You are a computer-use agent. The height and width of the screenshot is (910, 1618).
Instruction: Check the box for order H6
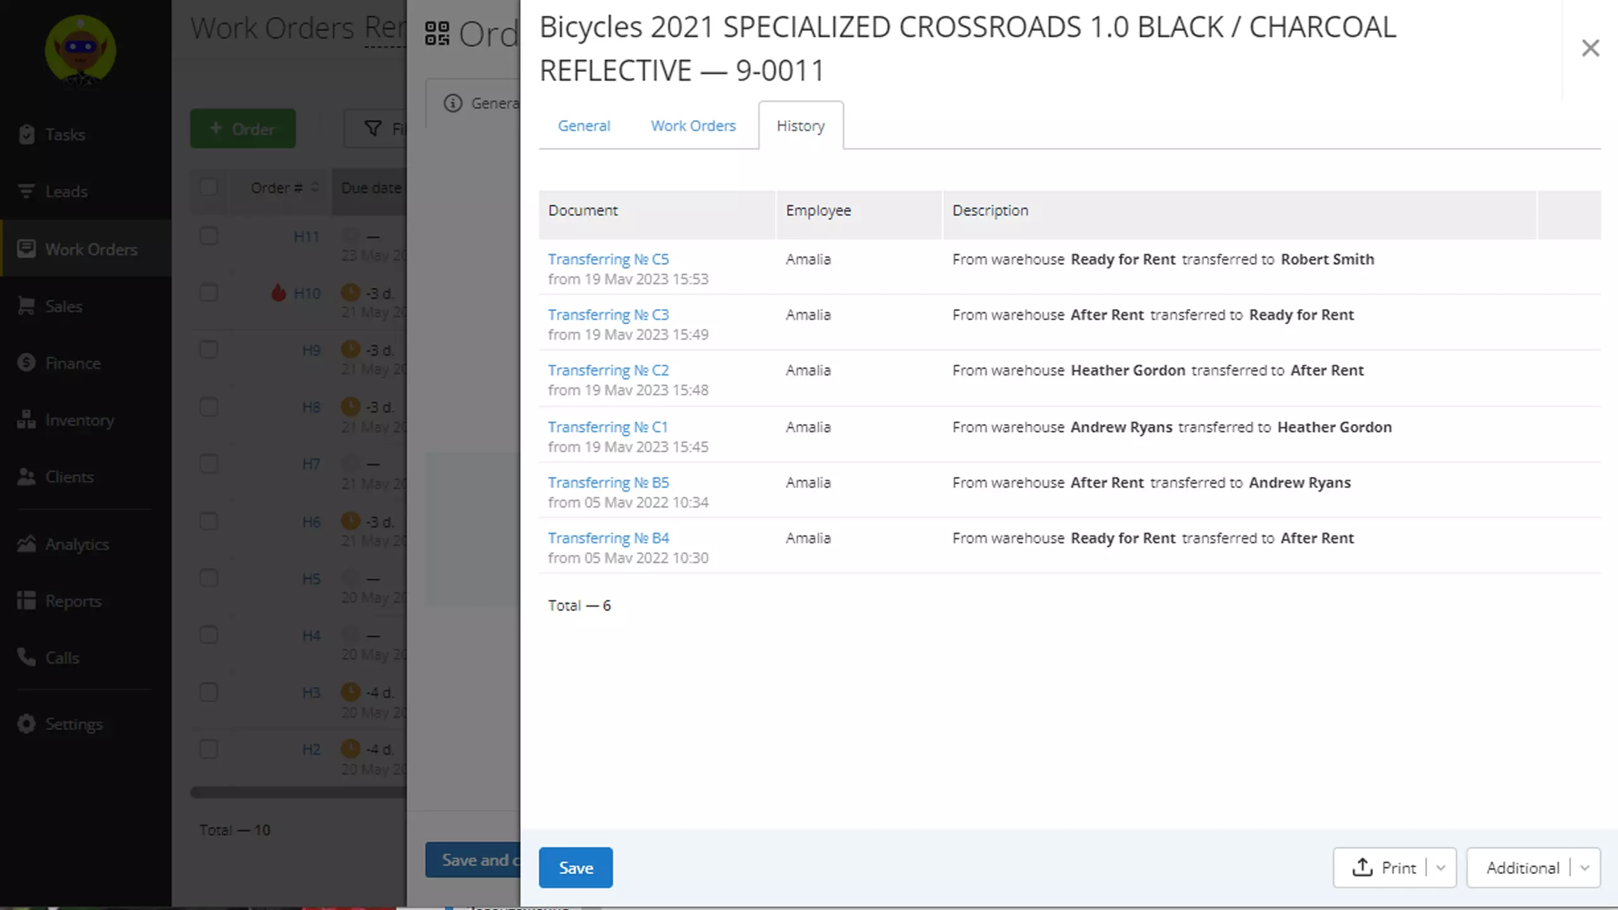pyautogui.click(x=209, y=521)
